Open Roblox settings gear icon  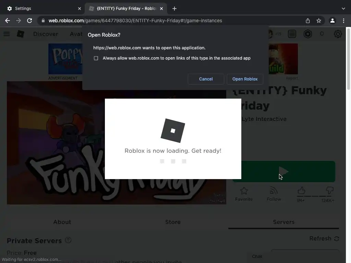[338, 34]
